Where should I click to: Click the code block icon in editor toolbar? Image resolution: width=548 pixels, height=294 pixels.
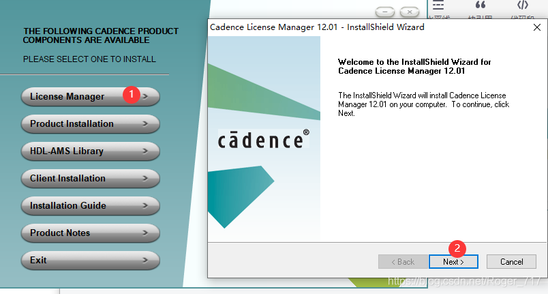pyautogui.click(x=523, y=5)
